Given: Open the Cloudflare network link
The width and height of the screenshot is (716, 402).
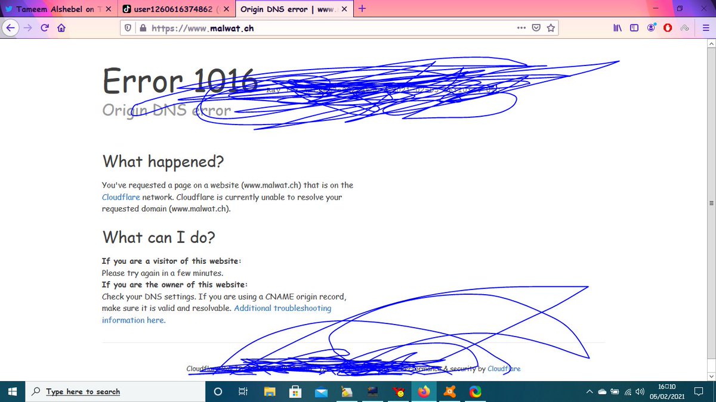Looking at the screenshot, I should [121, 197].
